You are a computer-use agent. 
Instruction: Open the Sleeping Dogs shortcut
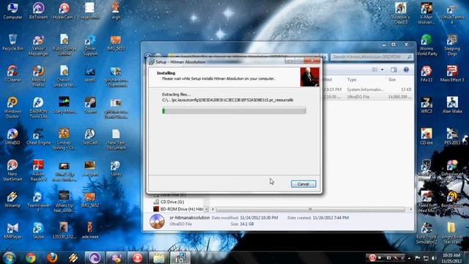click(x=452, y=45)
